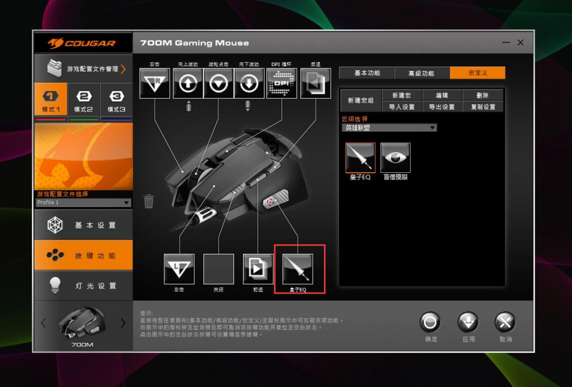Click the green color bar under Mode 2
Image resolution: width=572 pixels, height=387 pixels.
pos(84,119)
